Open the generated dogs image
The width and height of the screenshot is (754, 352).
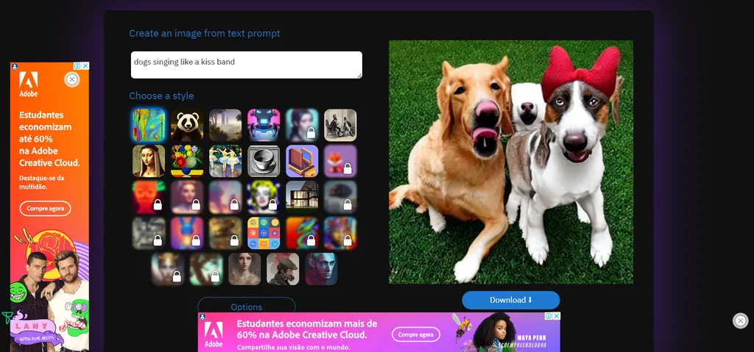(510, 162)
